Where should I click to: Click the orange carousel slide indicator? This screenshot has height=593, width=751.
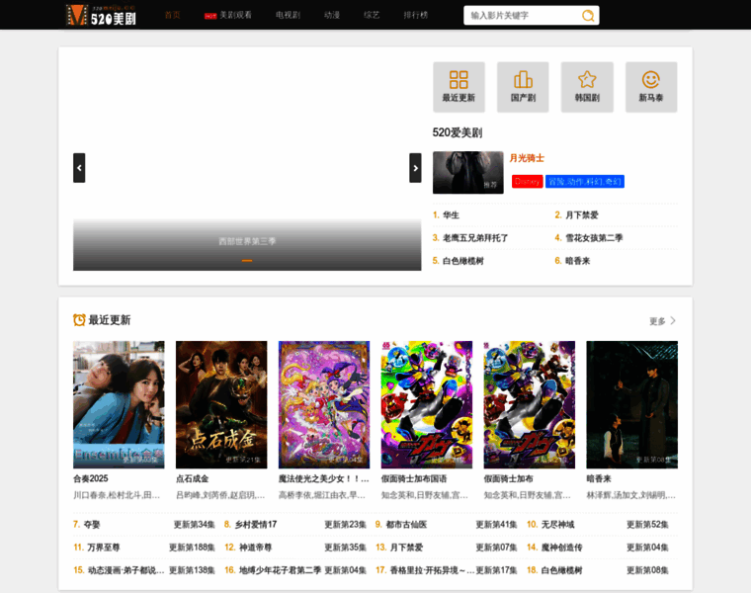[x=247, y=261]
